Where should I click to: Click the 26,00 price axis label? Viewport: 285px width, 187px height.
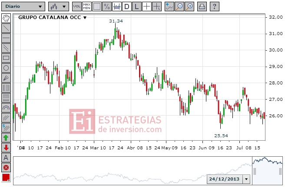coord(276,116)
